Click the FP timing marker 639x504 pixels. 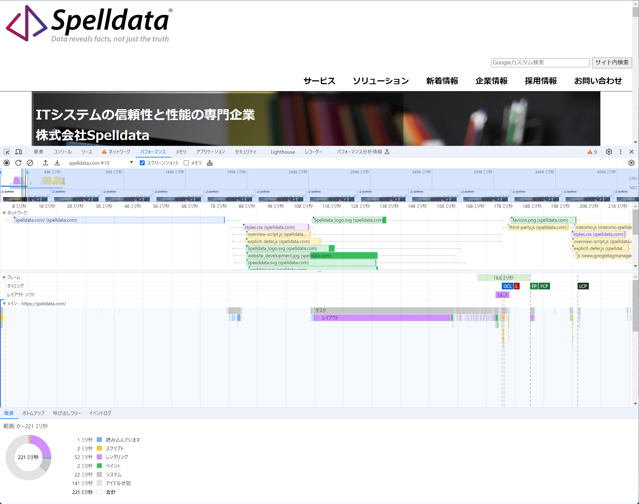(534, 286)
